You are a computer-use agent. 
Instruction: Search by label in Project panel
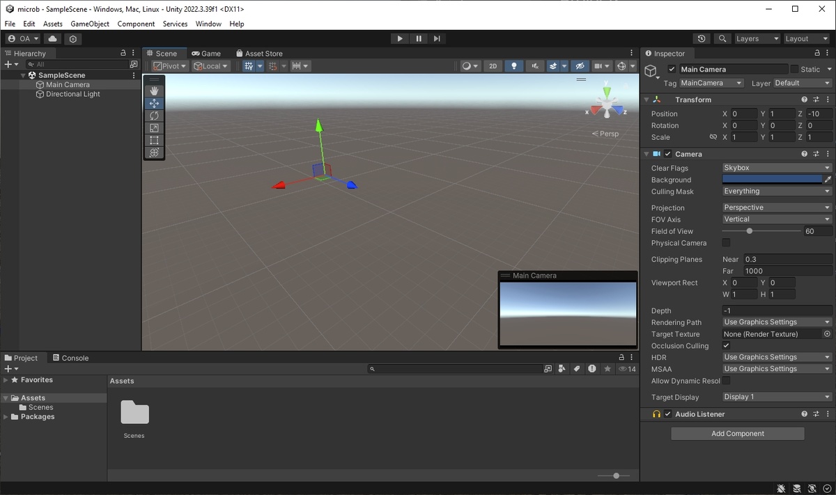pyautogui.click(x=577, y=369)
